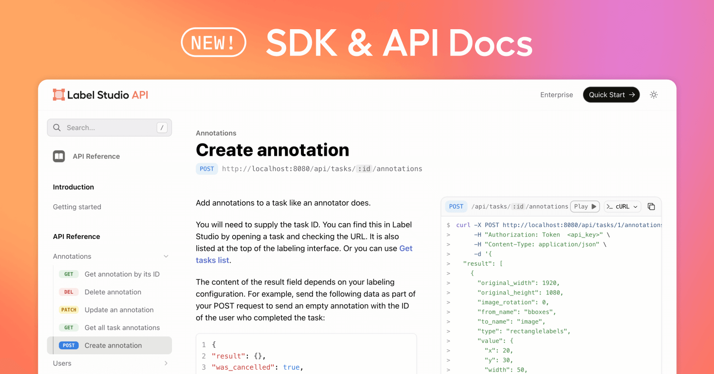
Task: Click the PATCH badge on Update an annotation
Action: (x=69, y=309)
